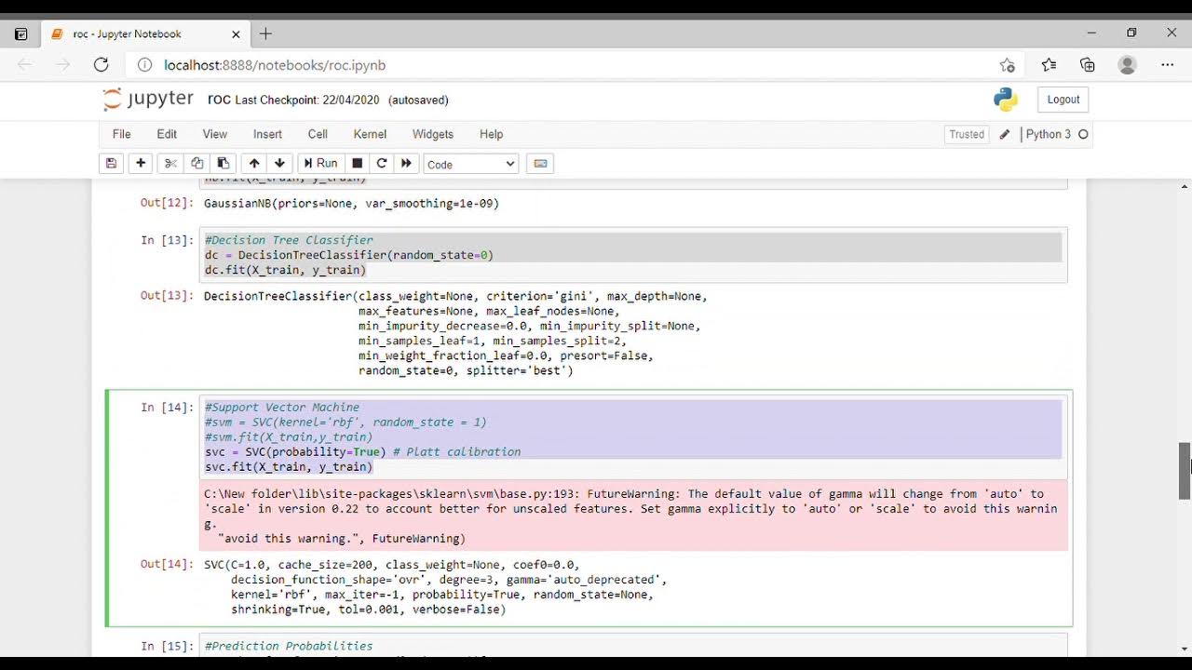Open the tab actions menu icon
1192x670 pixels.
tap(20, 33)
